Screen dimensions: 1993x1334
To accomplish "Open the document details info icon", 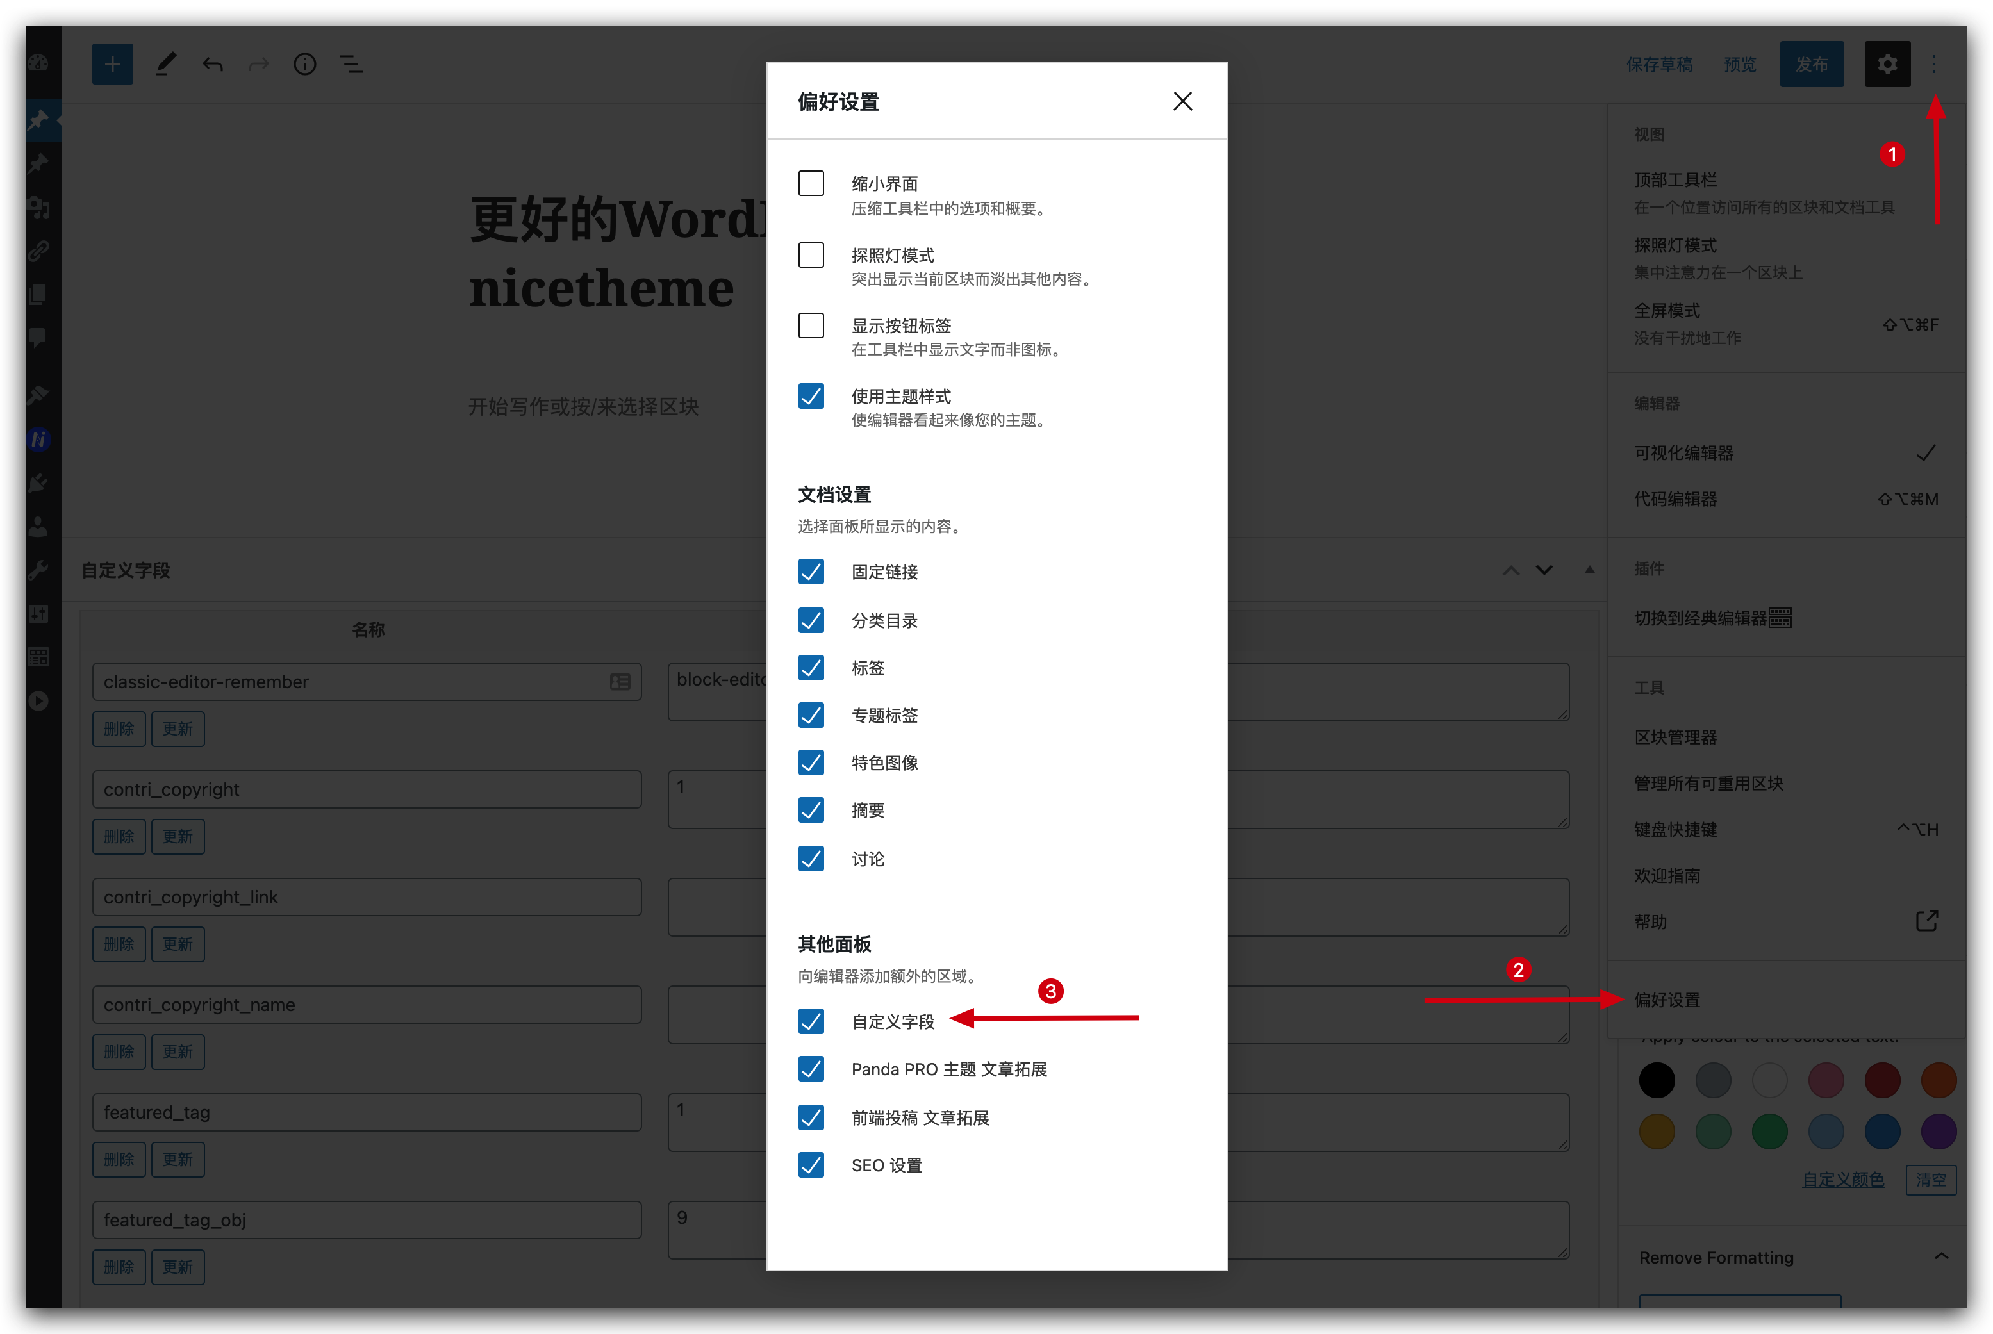I will tap(304, 64).
